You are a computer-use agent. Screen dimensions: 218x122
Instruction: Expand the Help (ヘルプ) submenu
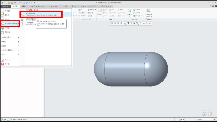[10, 54]
